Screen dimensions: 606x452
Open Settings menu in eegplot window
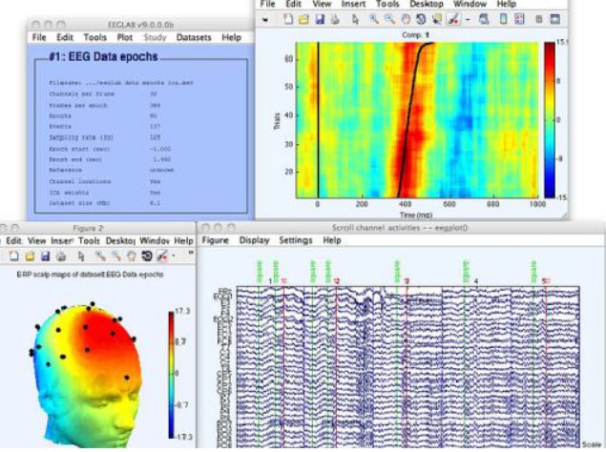tap(296, 240)
